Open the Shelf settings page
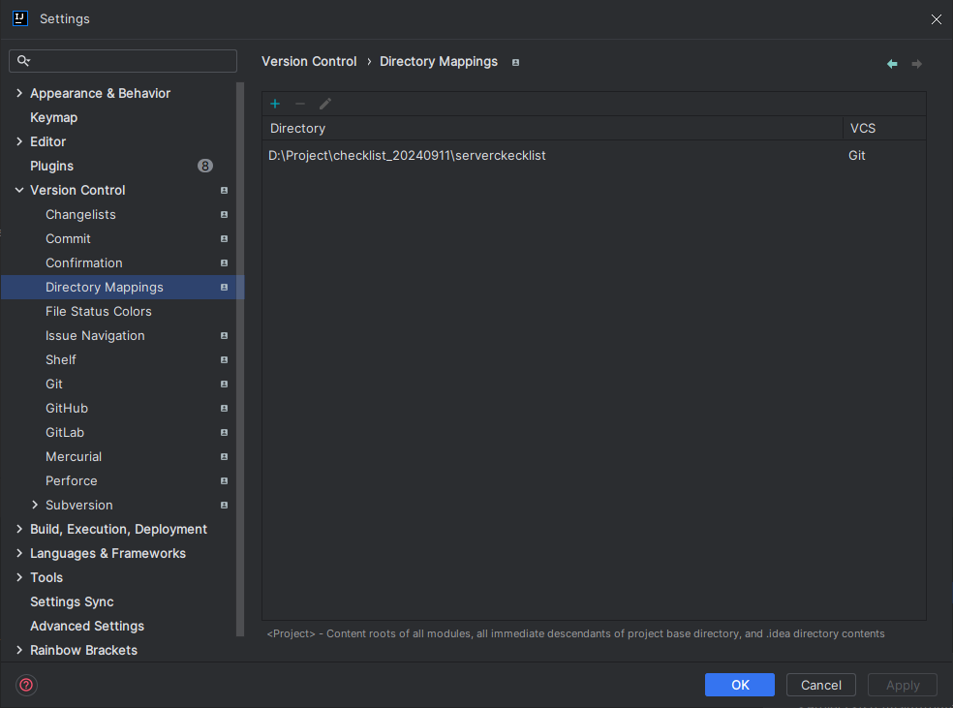The width and height of the screenshot is (953, 708). 61,359
